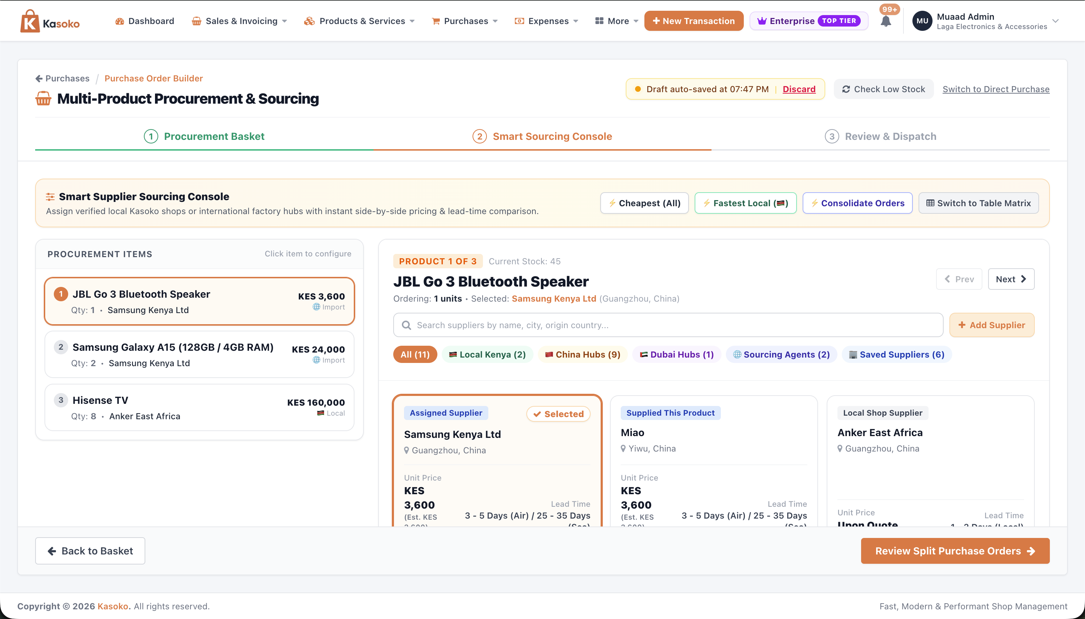
Task: Click location pin icon next to Yiwu, China
Action: coord(623,449)
